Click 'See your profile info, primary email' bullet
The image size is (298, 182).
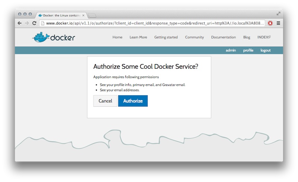[143, 85]
